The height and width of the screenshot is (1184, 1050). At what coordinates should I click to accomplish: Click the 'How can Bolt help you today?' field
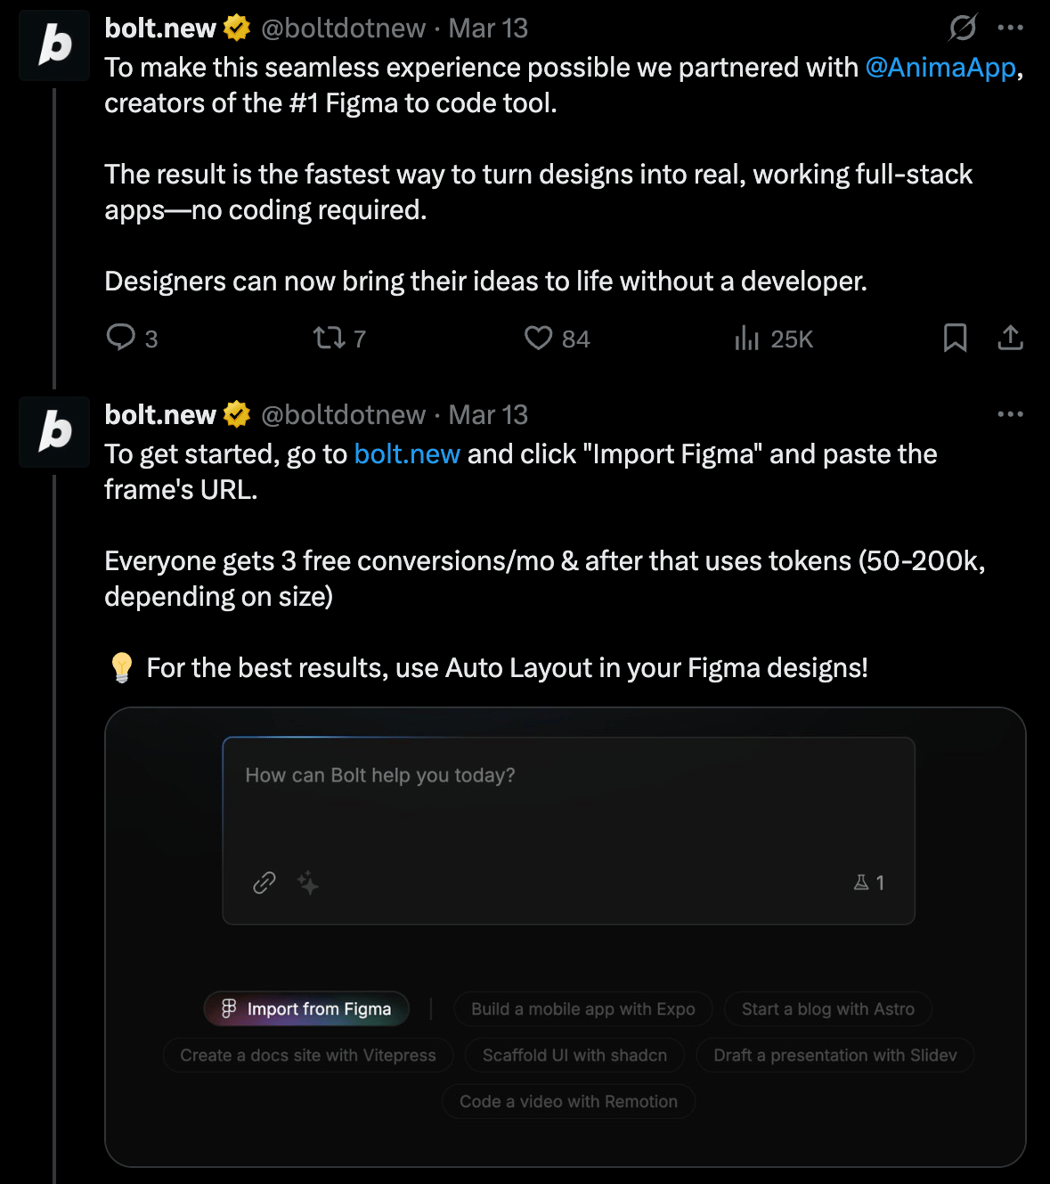coord(568,802)
